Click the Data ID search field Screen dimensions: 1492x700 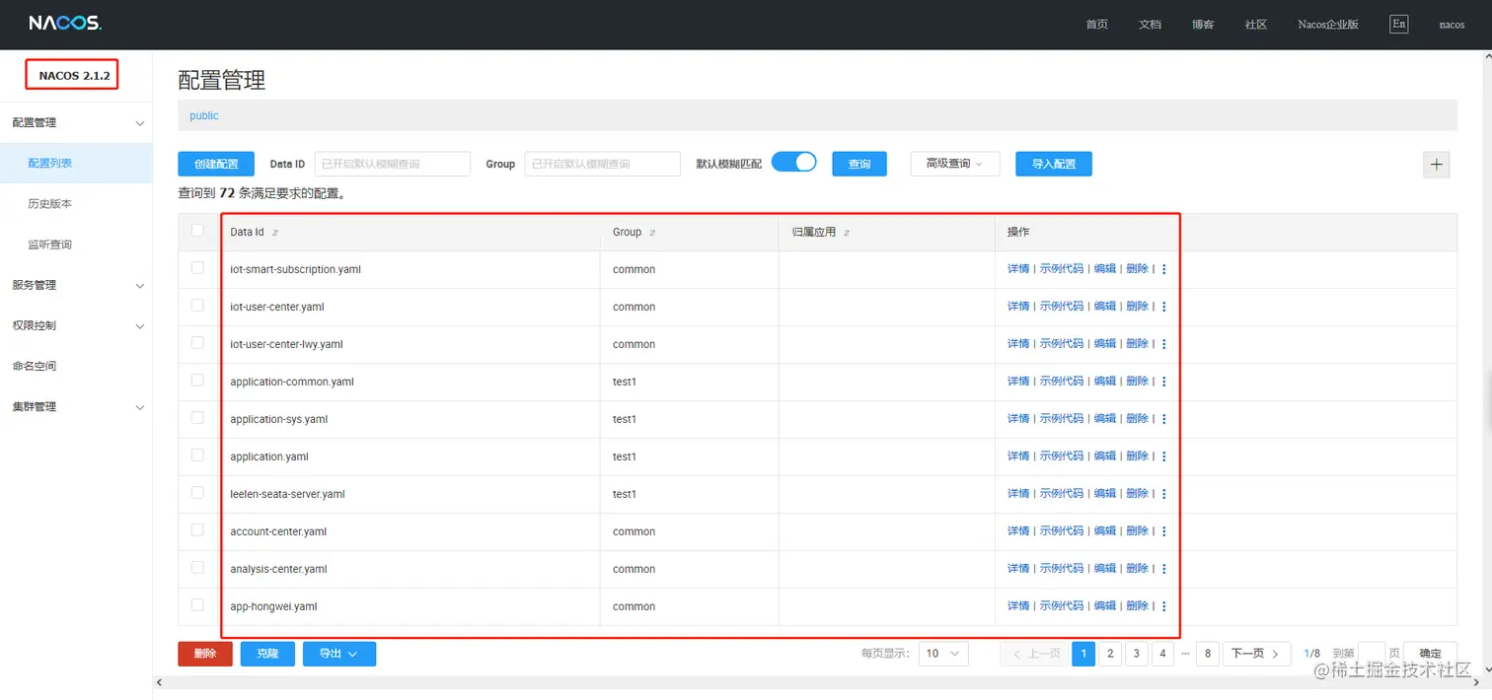pyautogui.click(x=392, y=164)
